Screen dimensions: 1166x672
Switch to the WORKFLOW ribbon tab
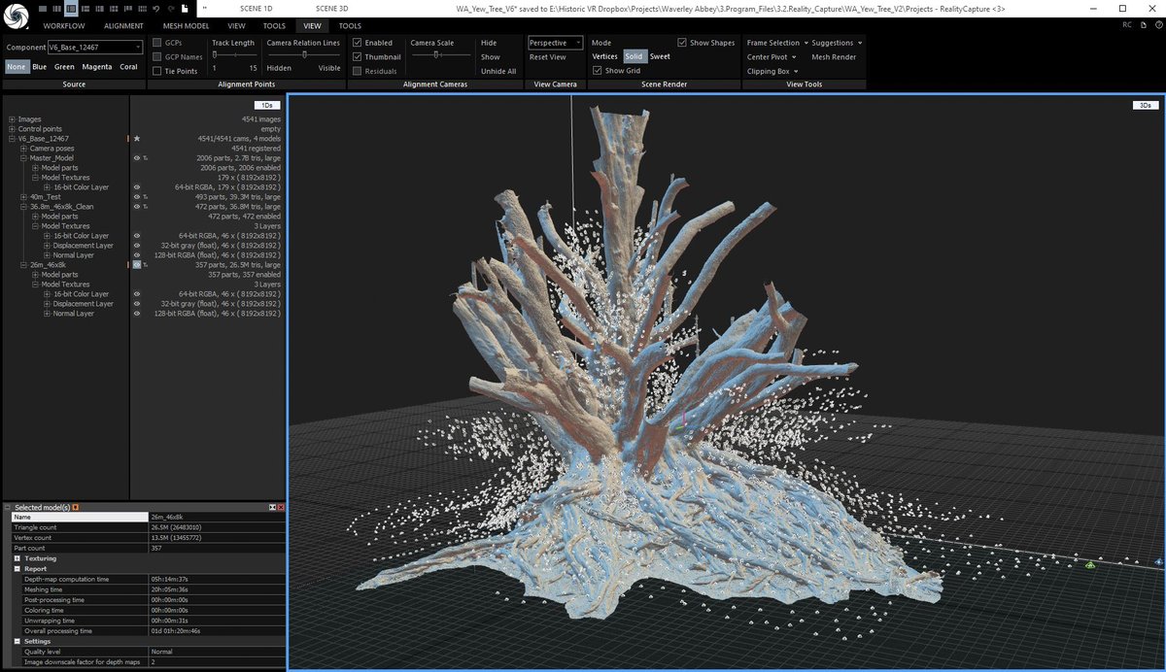tap(64, 26)
